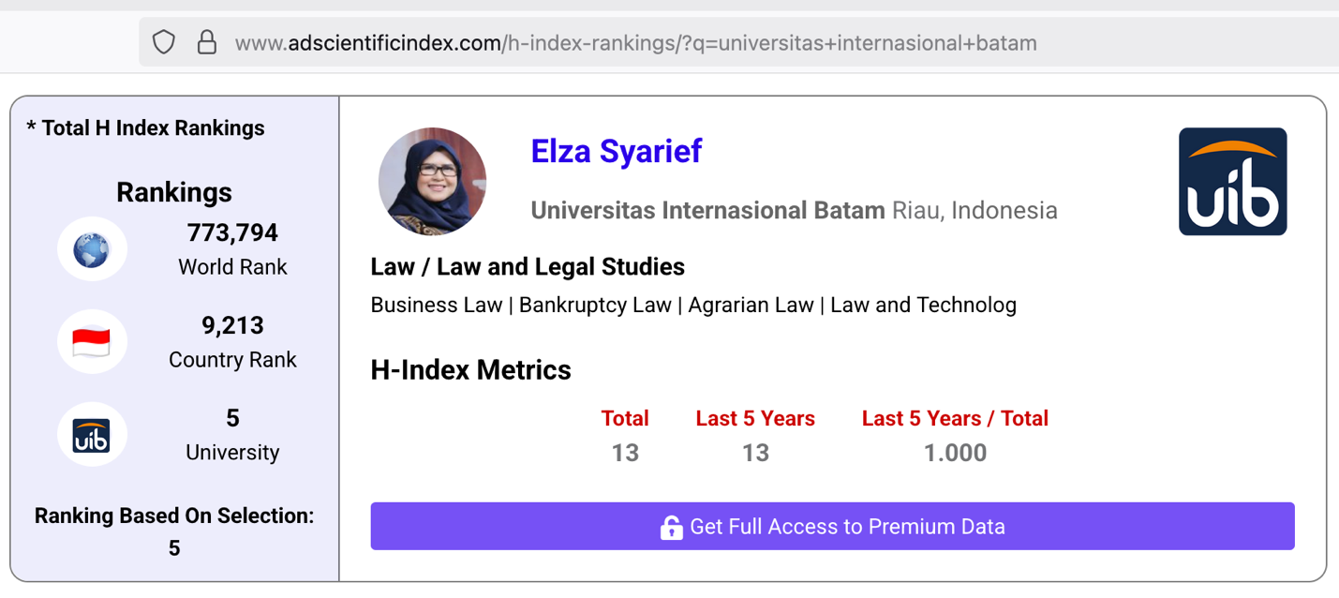Screen dimensions: 1339x598
Task: Click Elza Syarief's profile photo
Action: click(432, 180)
